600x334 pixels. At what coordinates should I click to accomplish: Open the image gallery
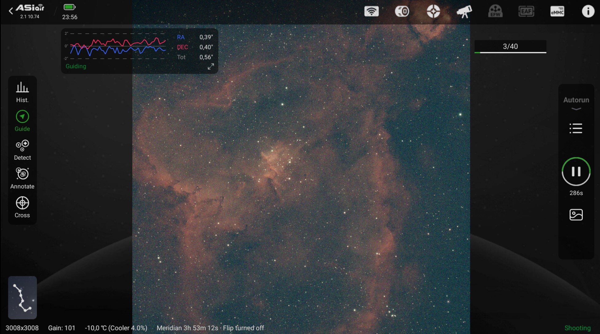click(576, 215)
